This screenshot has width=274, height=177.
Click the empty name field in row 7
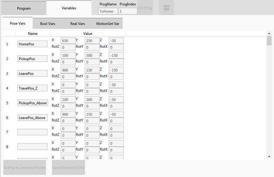pyautogui.click(x=32, y=132)
